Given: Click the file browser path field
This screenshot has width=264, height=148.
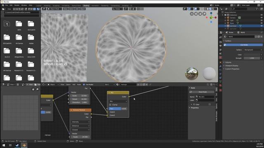Looking at the screenshot, I should 22,12.
